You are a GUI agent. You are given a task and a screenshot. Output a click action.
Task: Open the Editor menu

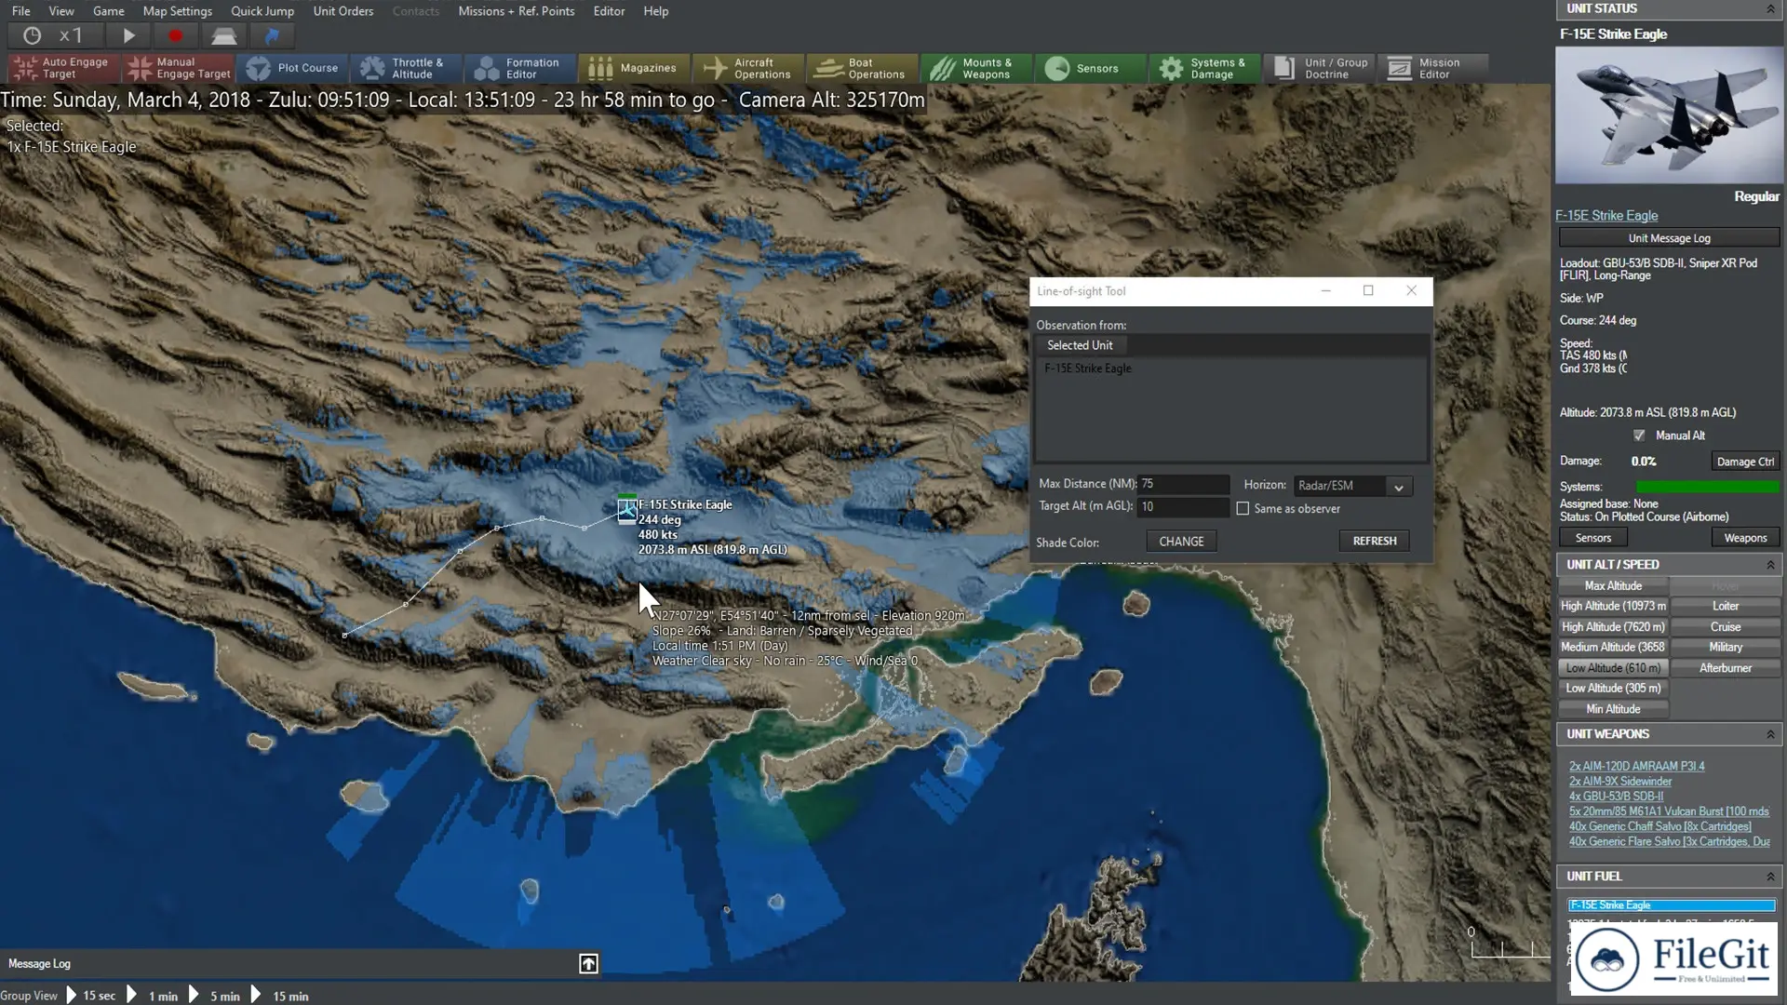tap(610, 11)
